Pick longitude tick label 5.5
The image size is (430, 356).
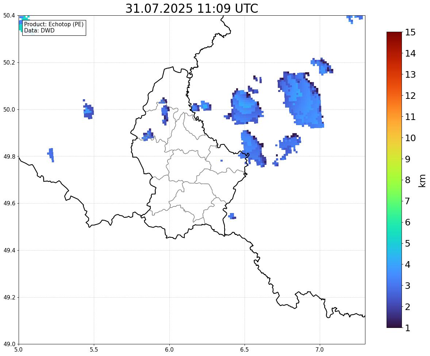pos(94,350)
